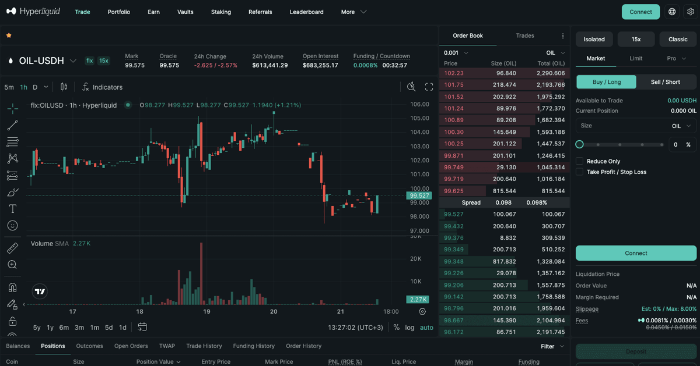
Task: Select the text annotation tool
Action: pos(12,208)
